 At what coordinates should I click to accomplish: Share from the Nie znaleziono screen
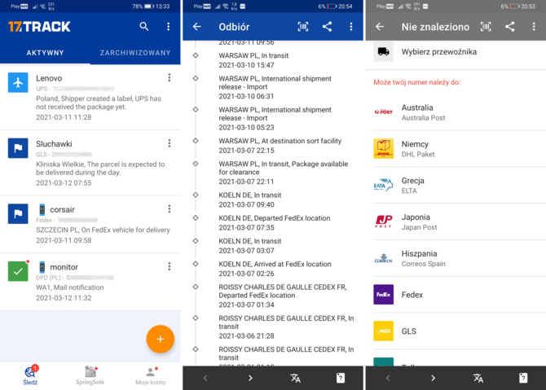click(510, 26)
